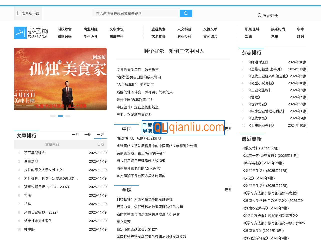
Task: Switch article ranking to 一周
Action: 88,135
